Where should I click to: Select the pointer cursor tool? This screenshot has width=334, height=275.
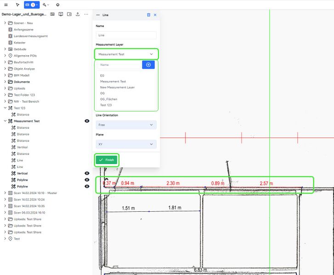[x=17, y=5]
